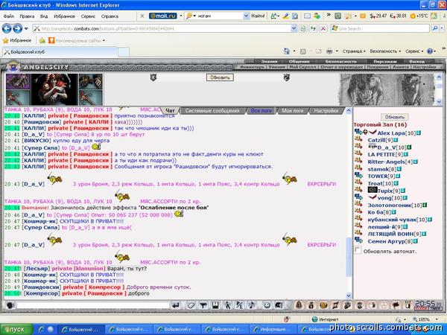Click the chat message input field
Viewport: 447px width, 335px height.
[93, 305]
